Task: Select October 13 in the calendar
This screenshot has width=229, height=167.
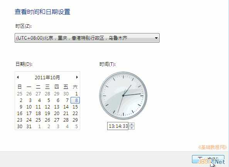Action: (x=57, y=107)
